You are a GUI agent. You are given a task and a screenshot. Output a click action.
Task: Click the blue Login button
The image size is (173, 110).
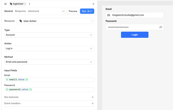[x=135, y=35]
